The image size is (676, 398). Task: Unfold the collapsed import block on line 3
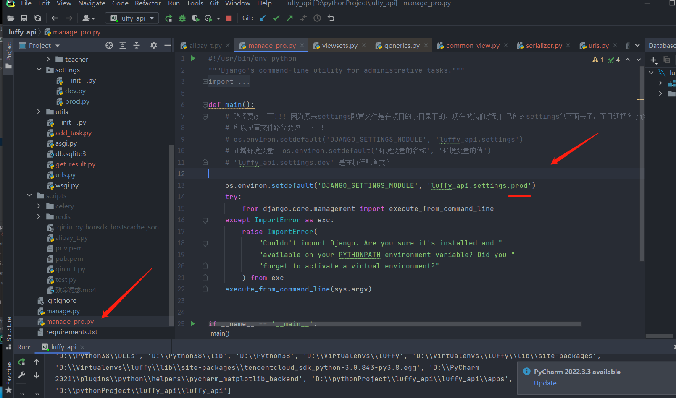pyautogui.click(x=205, y=81)
